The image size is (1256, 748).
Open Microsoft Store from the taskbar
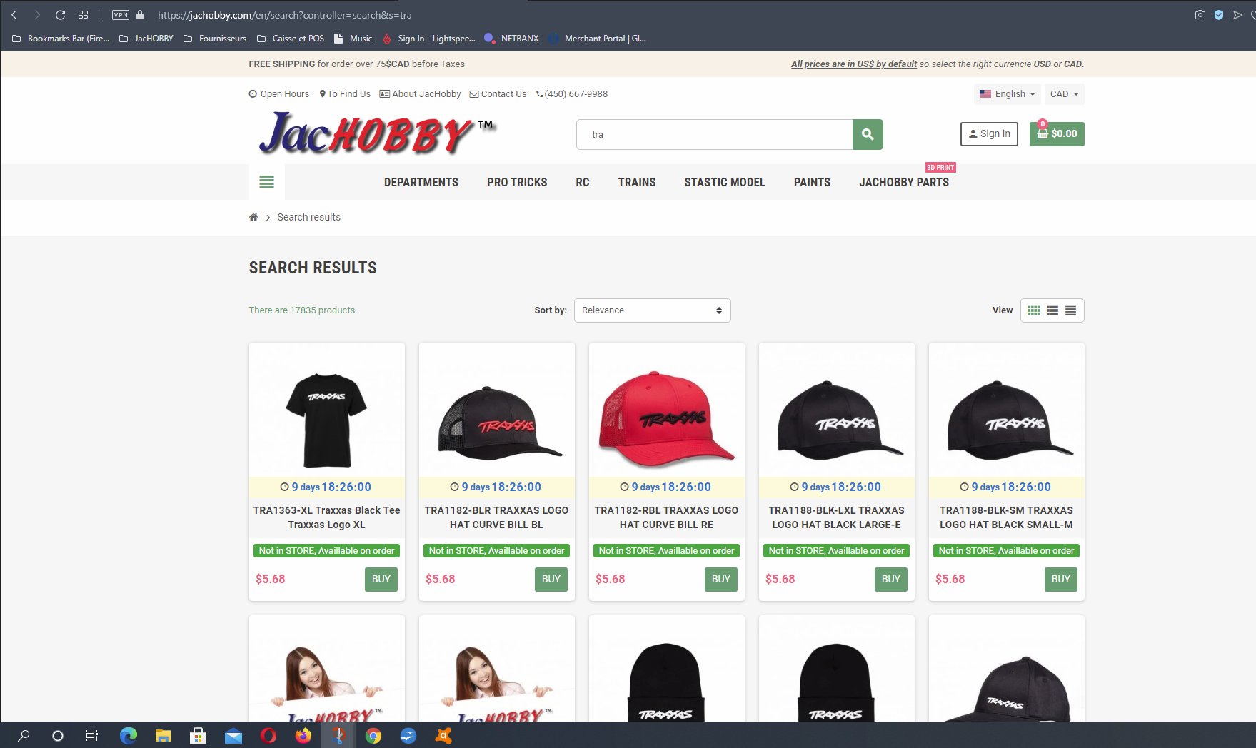199,735
